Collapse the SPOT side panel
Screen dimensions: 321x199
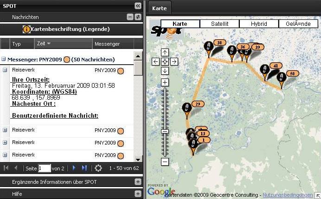coord(137,6)
